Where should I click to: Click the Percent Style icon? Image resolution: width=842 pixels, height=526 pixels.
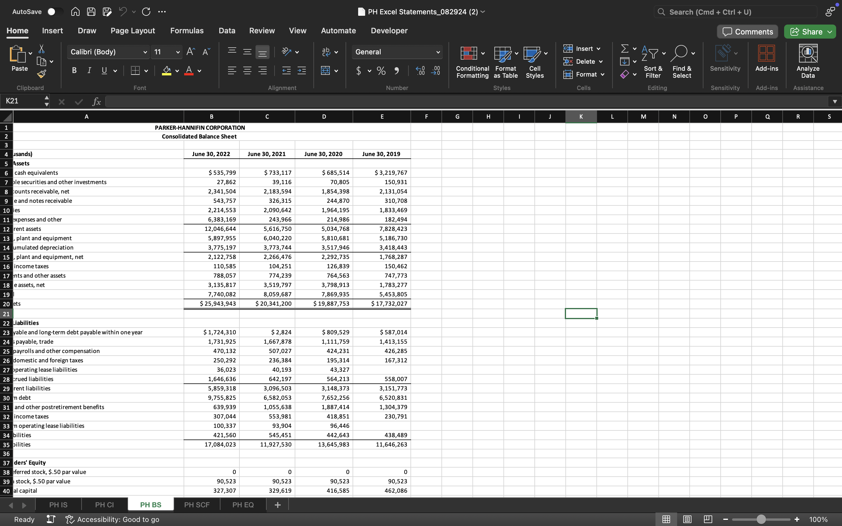pos(381,71)
